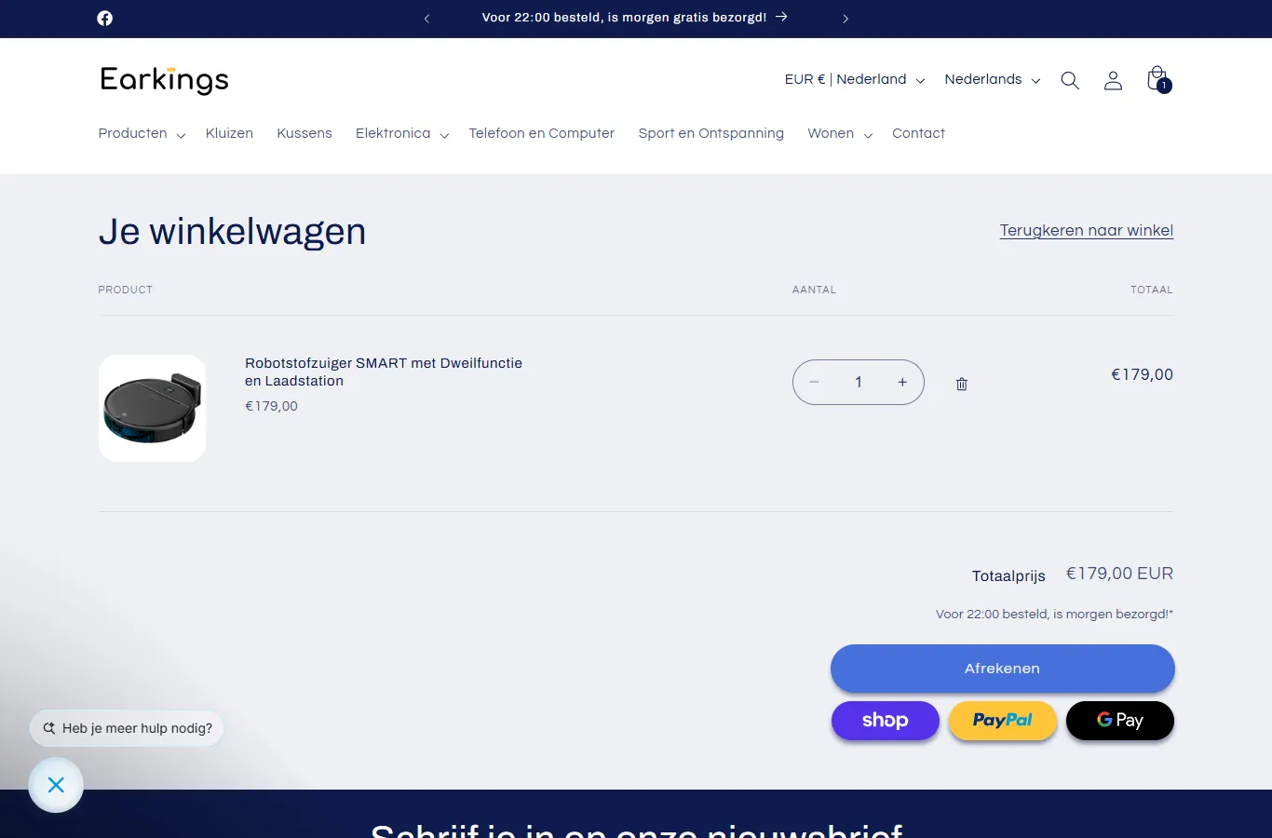Click the €179,00 EUR total price text
This screenshot has height=838, width=1272.
click(x=1119, y=574)
